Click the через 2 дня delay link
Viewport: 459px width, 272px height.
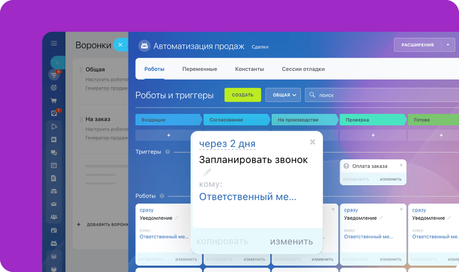[x=227, y=144]
